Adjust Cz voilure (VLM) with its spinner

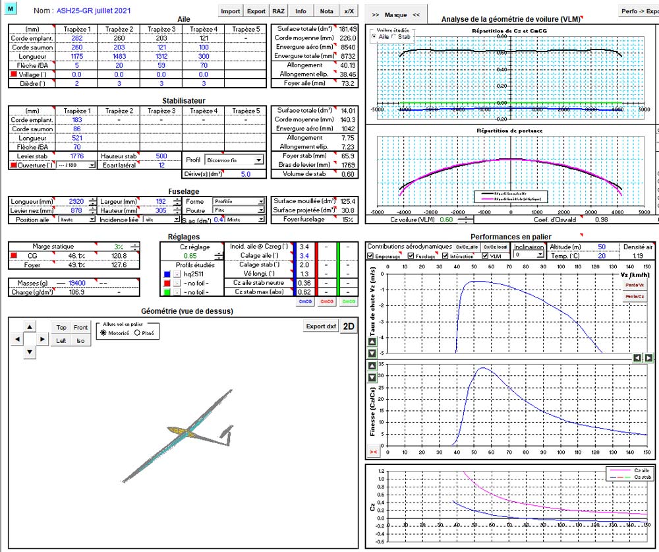tap(465, 220)
